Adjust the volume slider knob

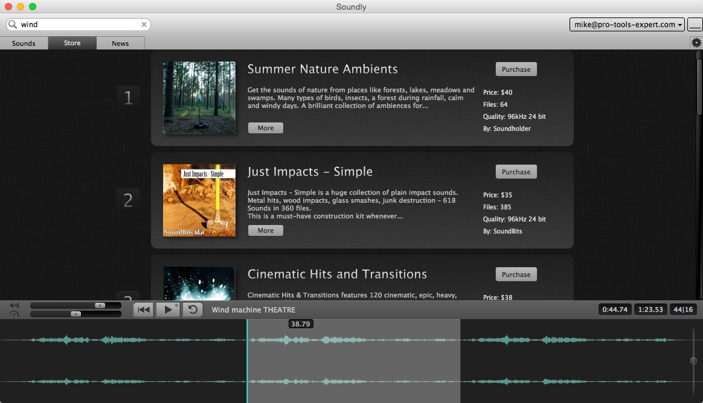pyautogui.click(x=100, y=305)
